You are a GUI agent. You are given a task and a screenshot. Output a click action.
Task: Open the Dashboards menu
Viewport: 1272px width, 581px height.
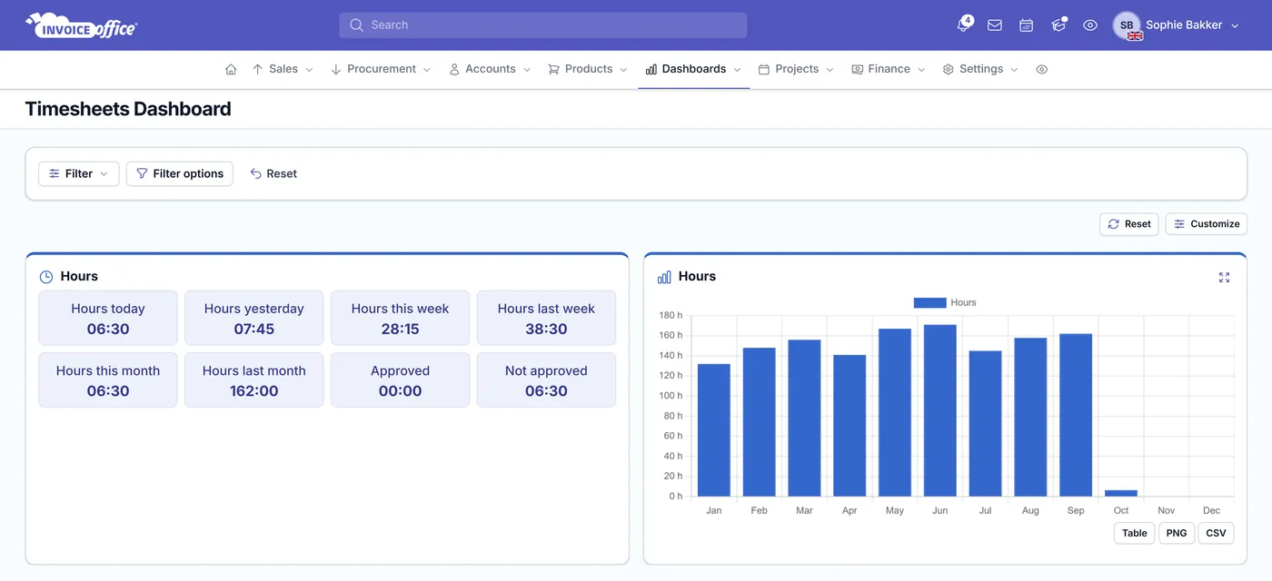click(693, 69)
